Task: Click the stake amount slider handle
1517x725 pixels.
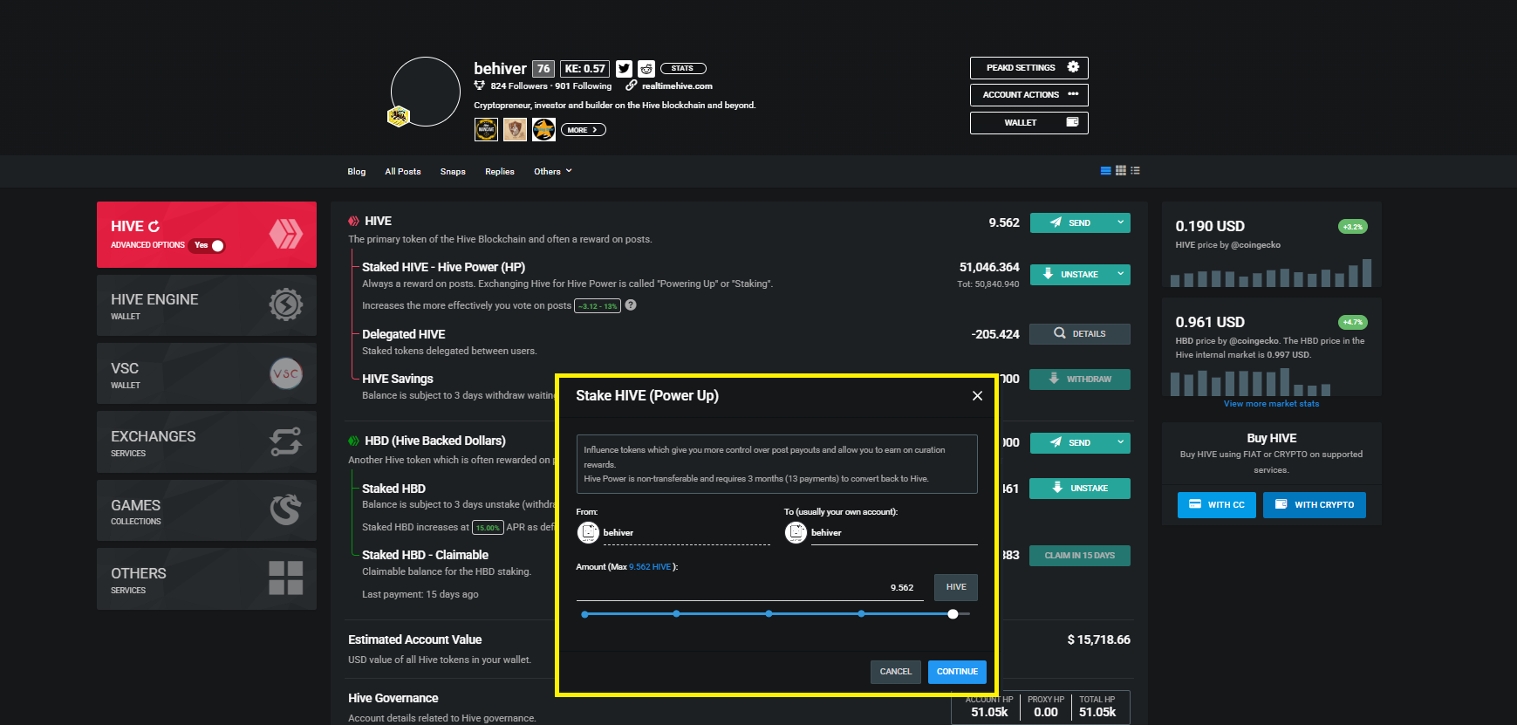Action: (x=953, y=614)
